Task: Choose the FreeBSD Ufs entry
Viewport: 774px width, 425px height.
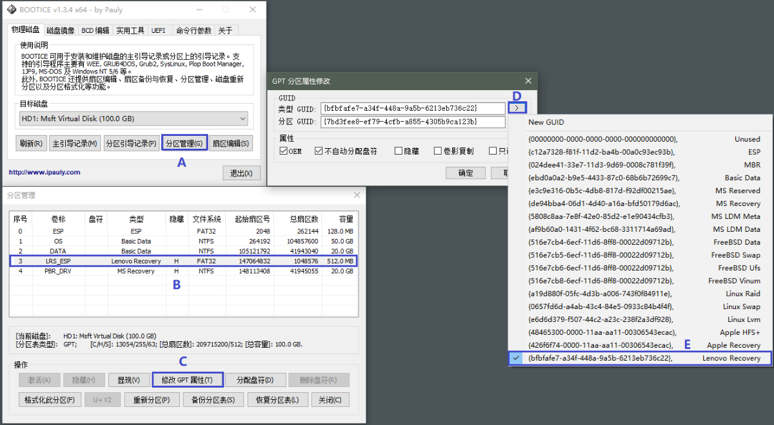Action: 640,268
